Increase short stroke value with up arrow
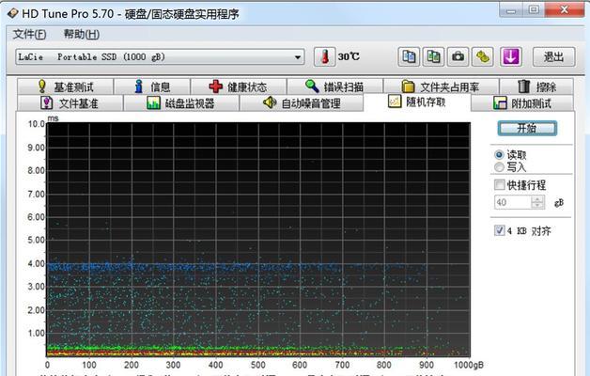Screen dimensions: 590x376 (537, 199)
